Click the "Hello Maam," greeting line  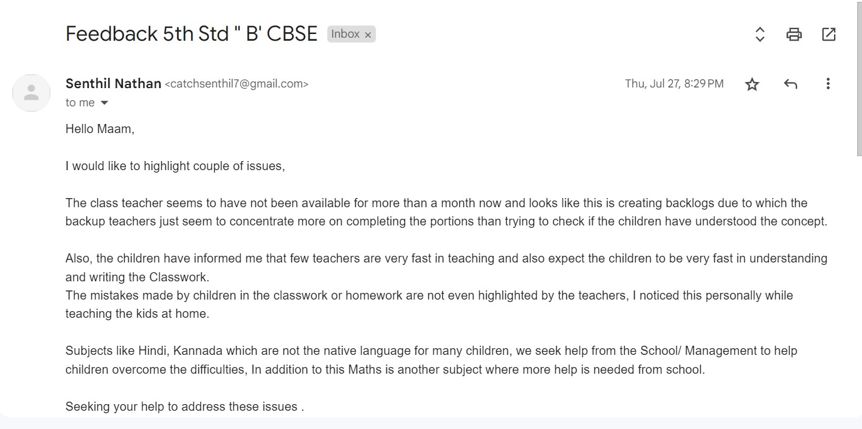coord(100,129)
